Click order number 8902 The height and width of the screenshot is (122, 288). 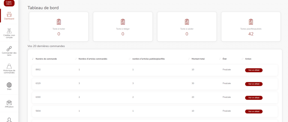pyautogui.click(x=38, y=69)
